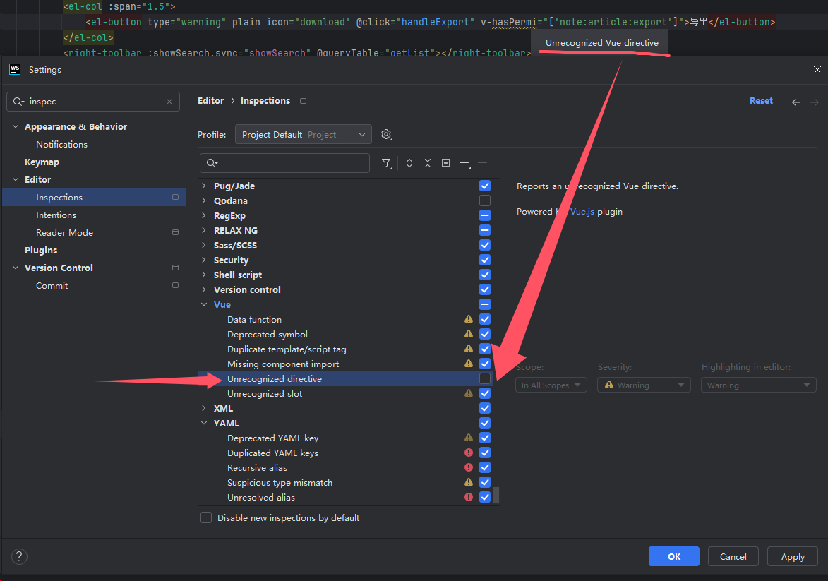Open profile settings gear icon
828x581 pixels.
point(385,134)
